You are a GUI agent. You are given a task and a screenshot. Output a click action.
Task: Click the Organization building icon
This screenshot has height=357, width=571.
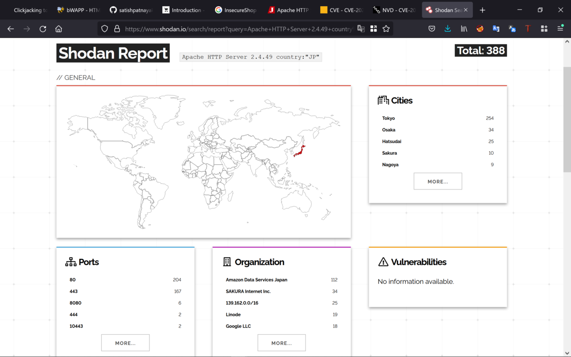[227, 262]
